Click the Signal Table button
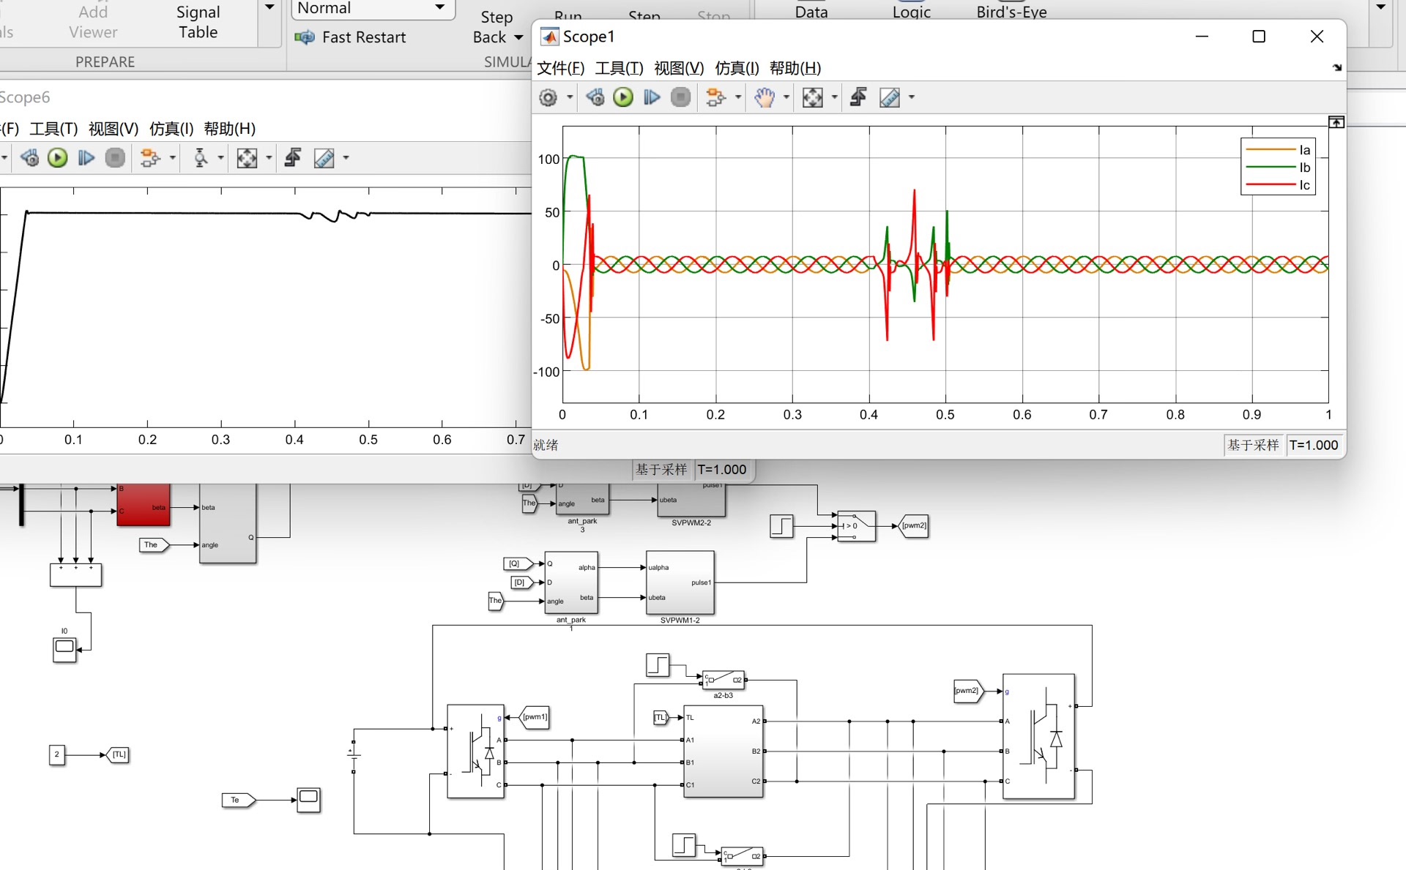This screenshot has width=1406, height=870. [198, 22]
